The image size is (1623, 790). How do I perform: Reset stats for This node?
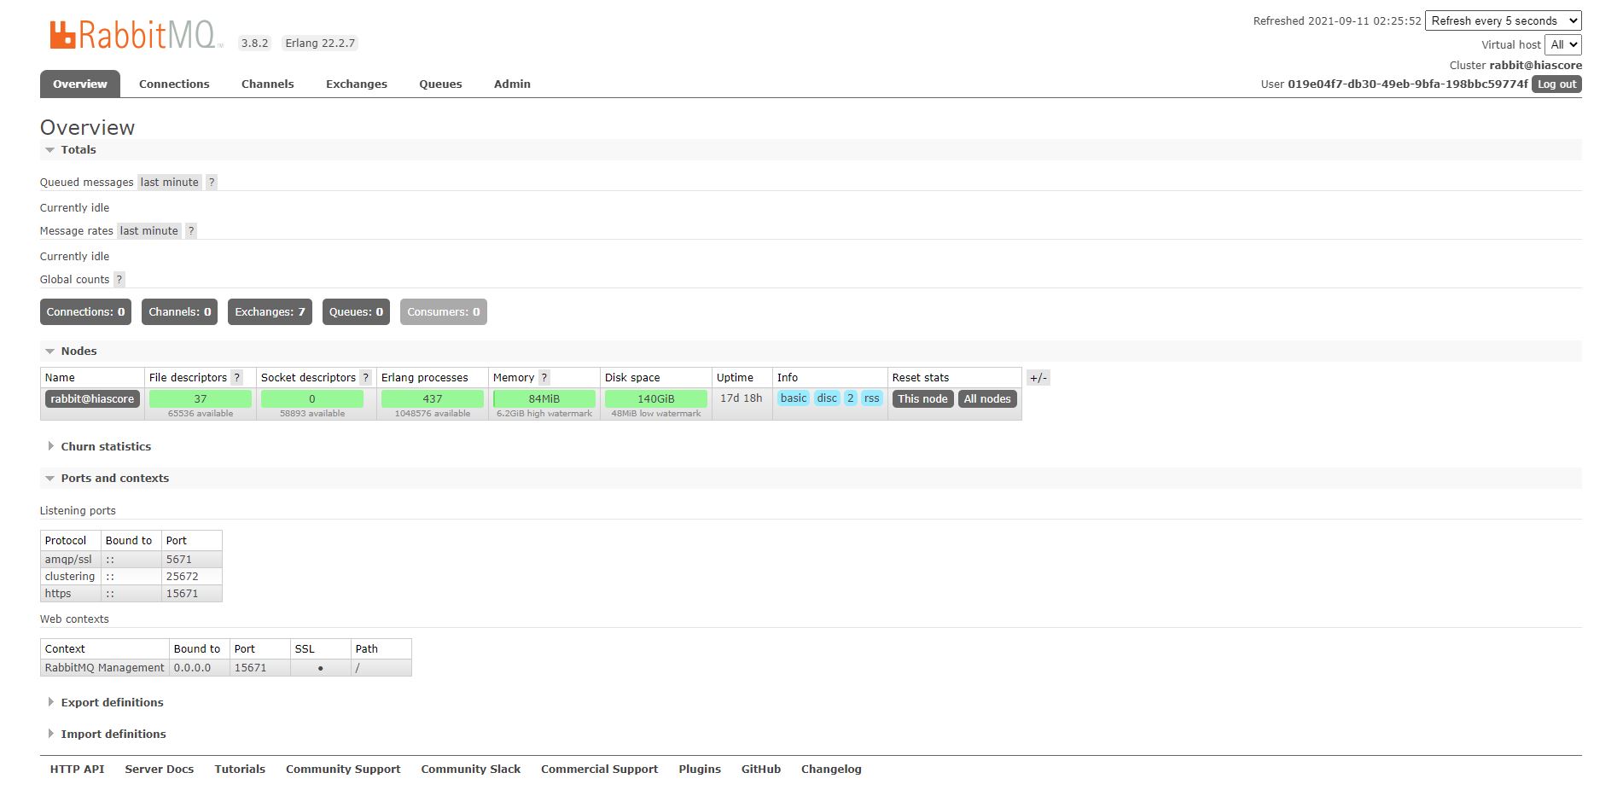(922, 398)
